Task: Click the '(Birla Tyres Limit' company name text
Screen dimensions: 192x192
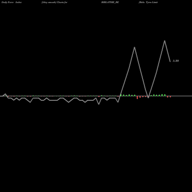Action: (148, 2)
